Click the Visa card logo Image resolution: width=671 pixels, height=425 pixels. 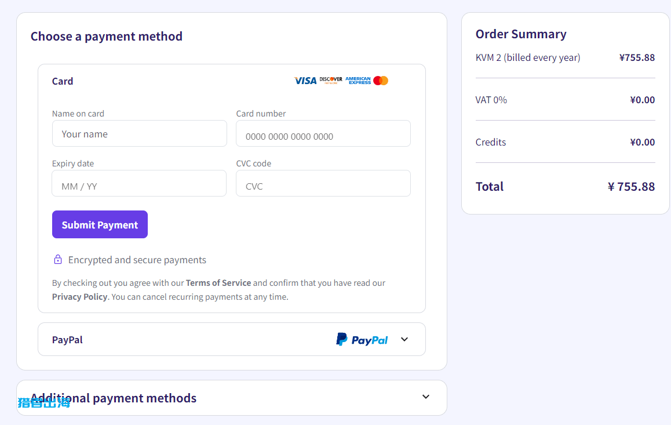coord(305,81)
